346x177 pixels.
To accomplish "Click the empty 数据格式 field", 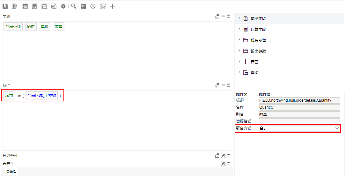I will [x=299, y=121].
